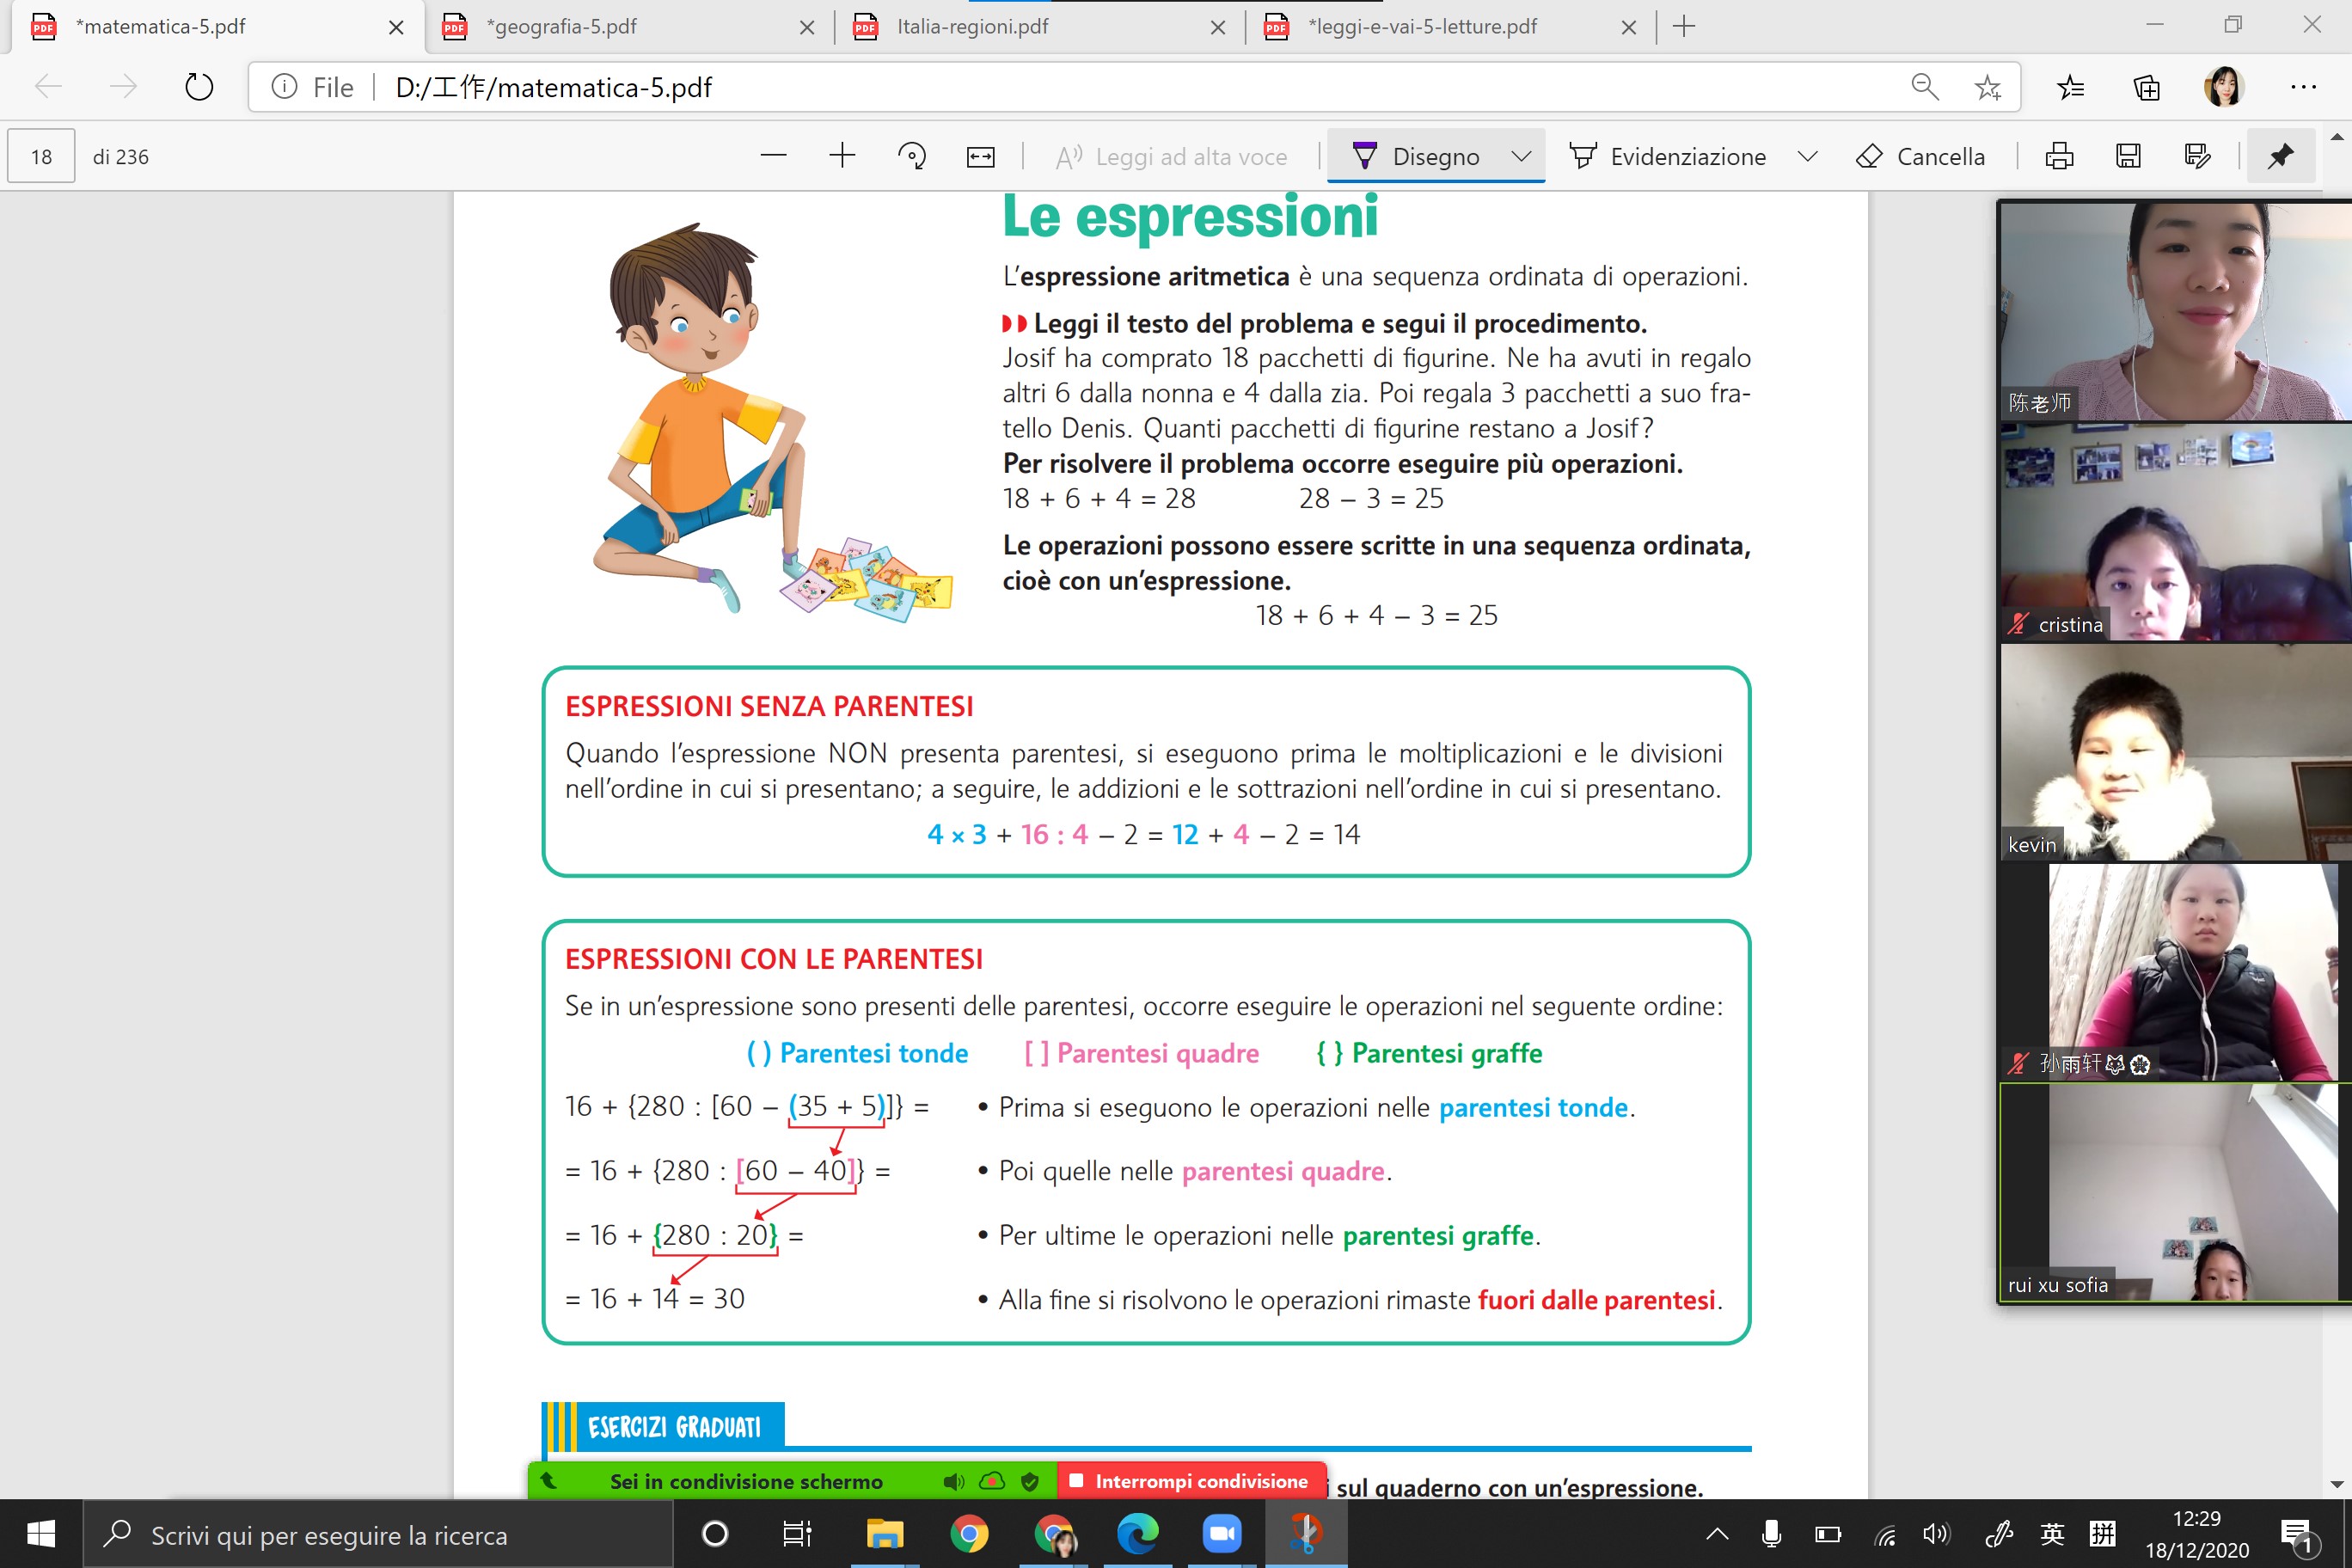The width and height of the screenshot is (2352, 1568).
Task: Open the volume control in tray
Action: tap(1935, 1533)
